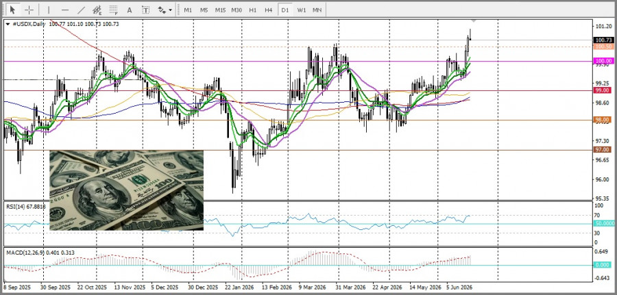Image resolution: width=617 pixels, height=295 pixels.
Task: Click the magenta 100.00 level label
Action: [603, 61]
